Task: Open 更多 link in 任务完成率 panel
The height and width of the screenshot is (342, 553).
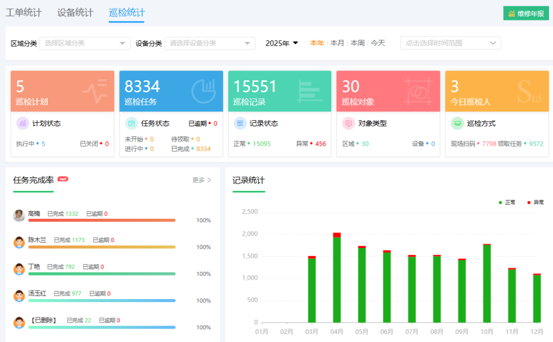Action: [202, 180]
